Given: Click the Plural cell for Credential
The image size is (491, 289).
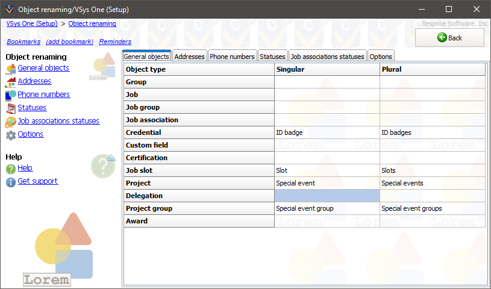Looking at the screenshot, I should [x=432, y=132].
